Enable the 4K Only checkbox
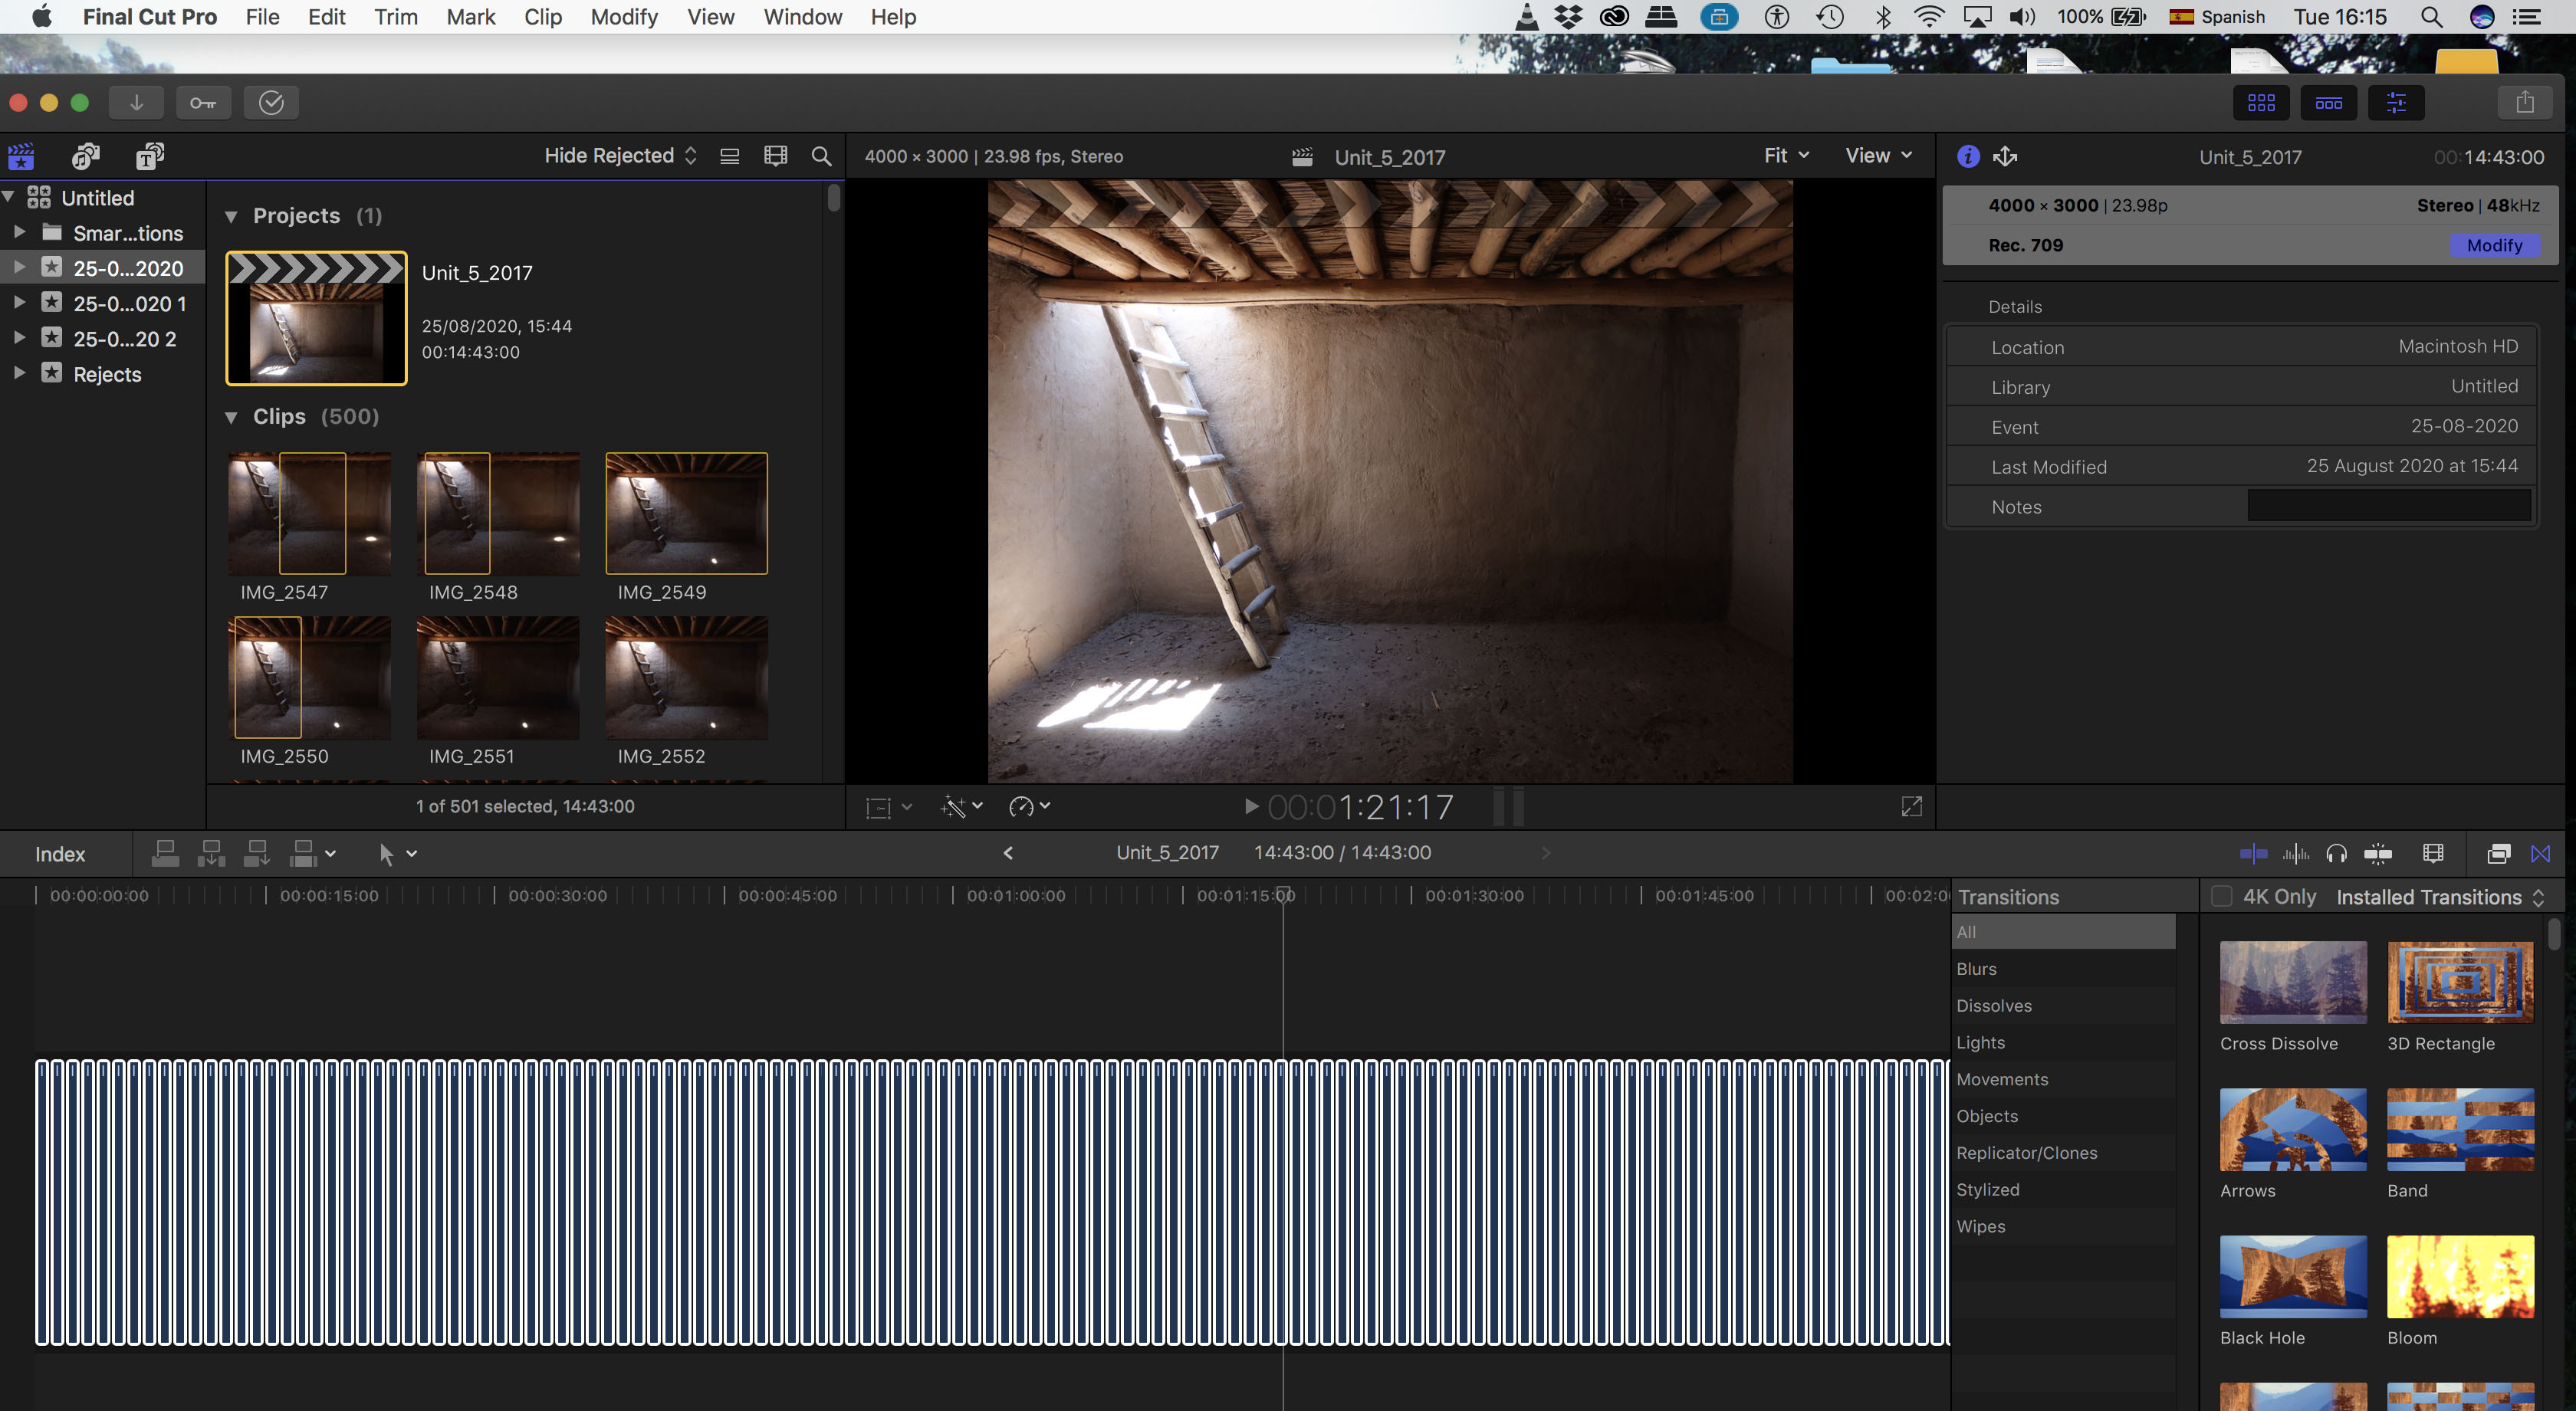The height and width of the screenshot is (1411, 2576). click(2221, 896)
